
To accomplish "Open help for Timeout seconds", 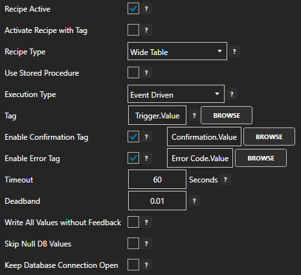I will 225,180.
